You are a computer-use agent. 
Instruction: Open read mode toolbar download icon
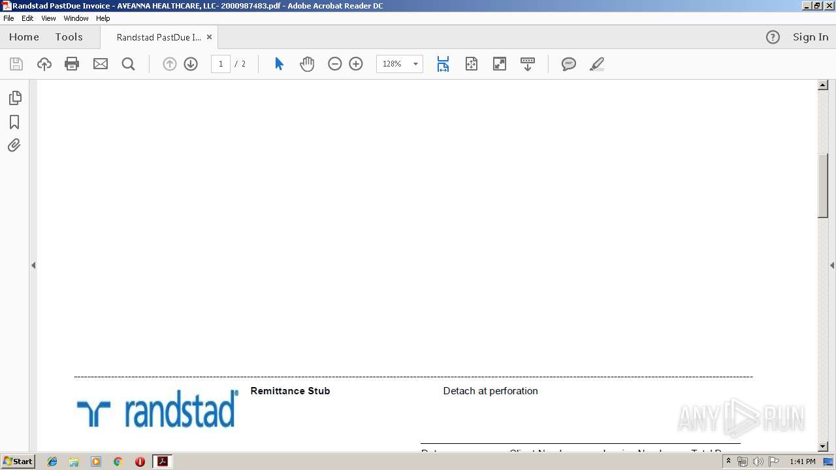pos(528,64)
